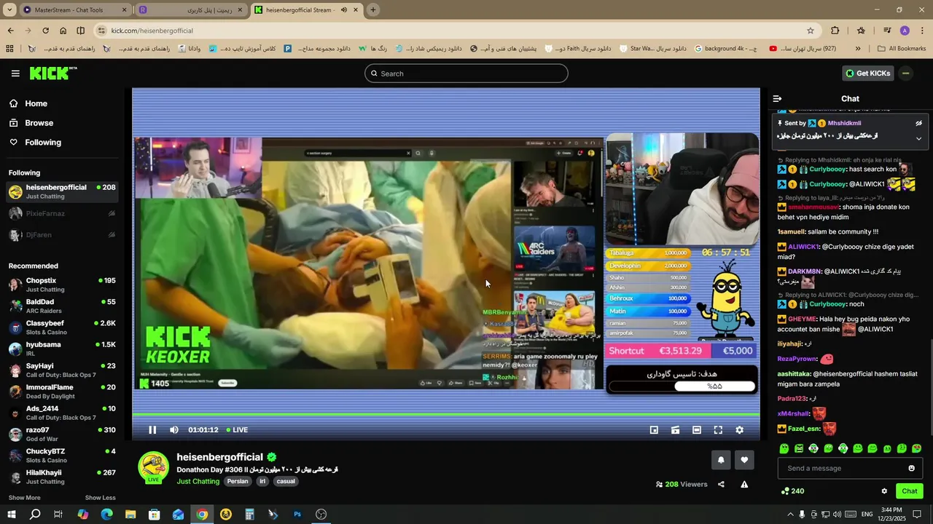Click the Kick search box
Screen dimensions: 933x524
pos(466,74)
